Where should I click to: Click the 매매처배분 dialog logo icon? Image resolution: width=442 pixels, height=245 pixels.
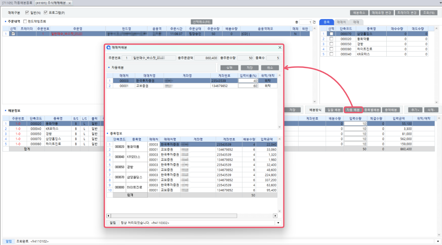(x=109, y=48)
